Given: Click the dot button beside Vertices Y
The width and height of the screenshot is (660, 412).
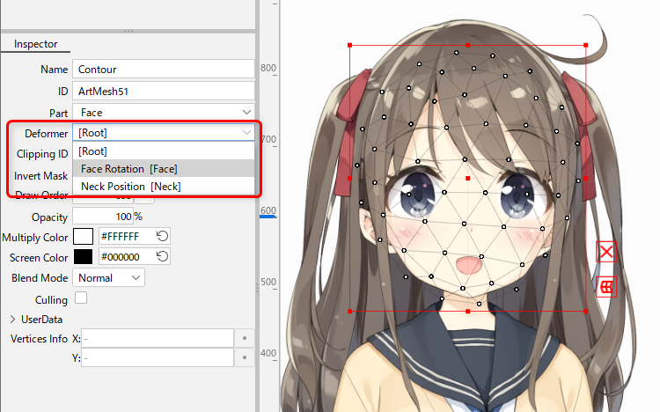Looking at the screenshot, I should [x=245, y=357].
